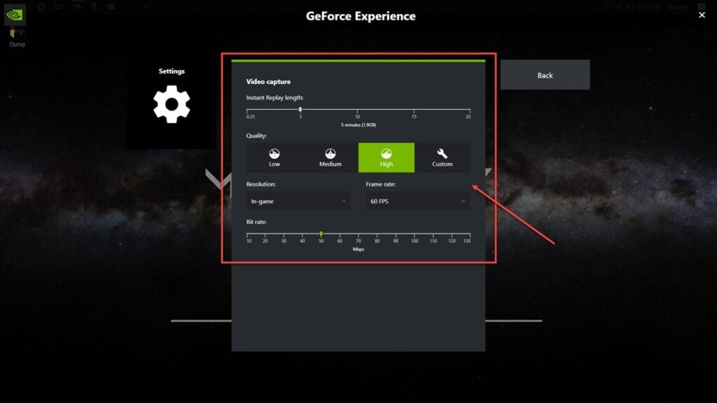Open the Settings gear icon
Image resolution: width=717 pixels, height=403 pixels.
172,104
